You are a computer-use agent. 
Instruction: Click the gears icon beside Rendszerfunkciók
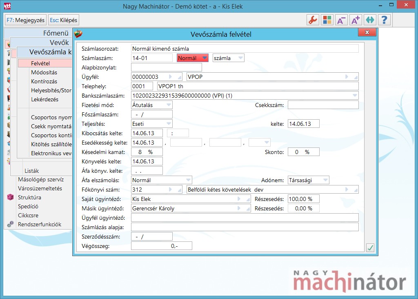click(x=11, y=224)
